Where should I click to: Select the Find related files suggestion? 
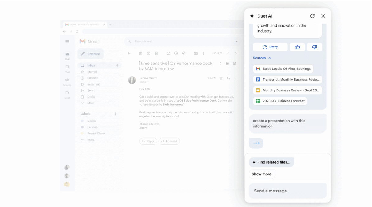point(272,162)
